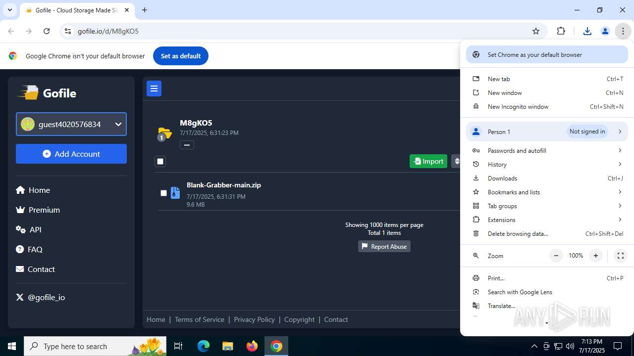Expand the History submenu

coord(547,164)
